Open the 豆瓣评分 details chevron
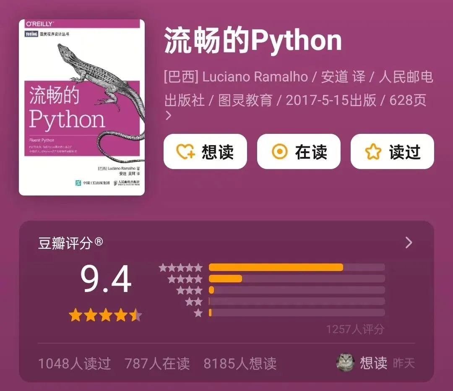This screenshot has width=453, height=391. (409, 243)
